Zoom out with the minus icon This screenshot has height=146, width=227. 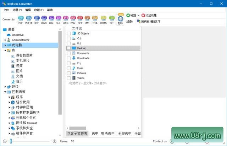[5, 141]
